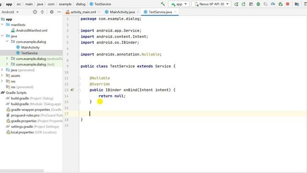Click the overriding method gutter icon on line 13
Image resolution: width=307 pixels, height=173 pixels.
(x=72, y=90)
